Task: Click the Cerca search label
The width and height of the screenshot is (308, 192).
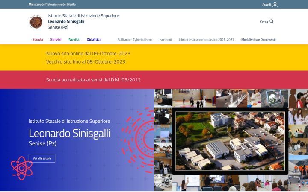Action: coord(264,22)
